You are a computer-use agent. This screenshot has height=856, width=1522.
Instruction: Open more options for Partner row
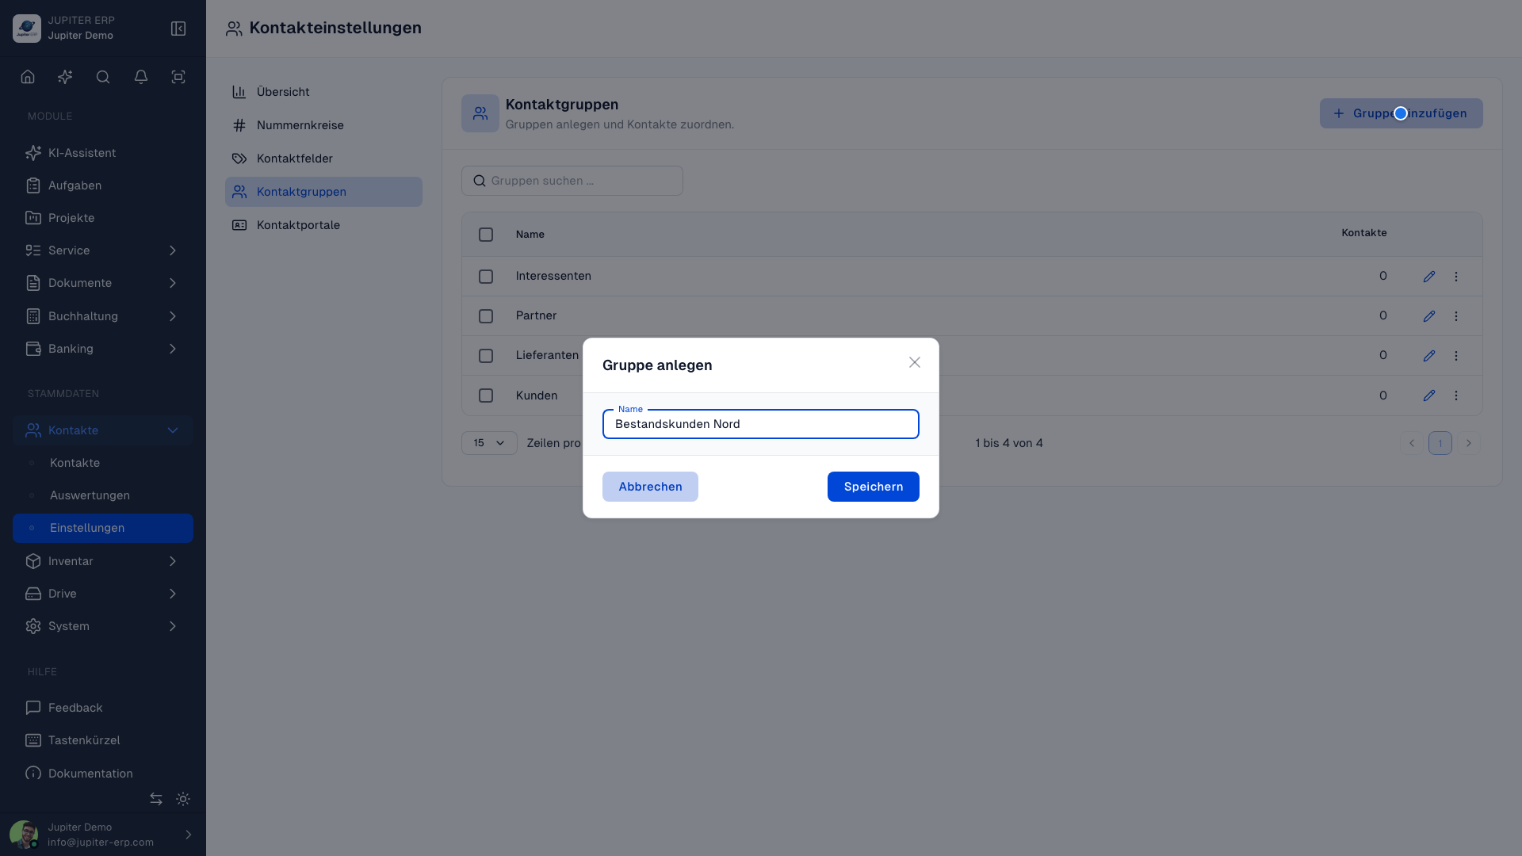[x=1456, y=316]
